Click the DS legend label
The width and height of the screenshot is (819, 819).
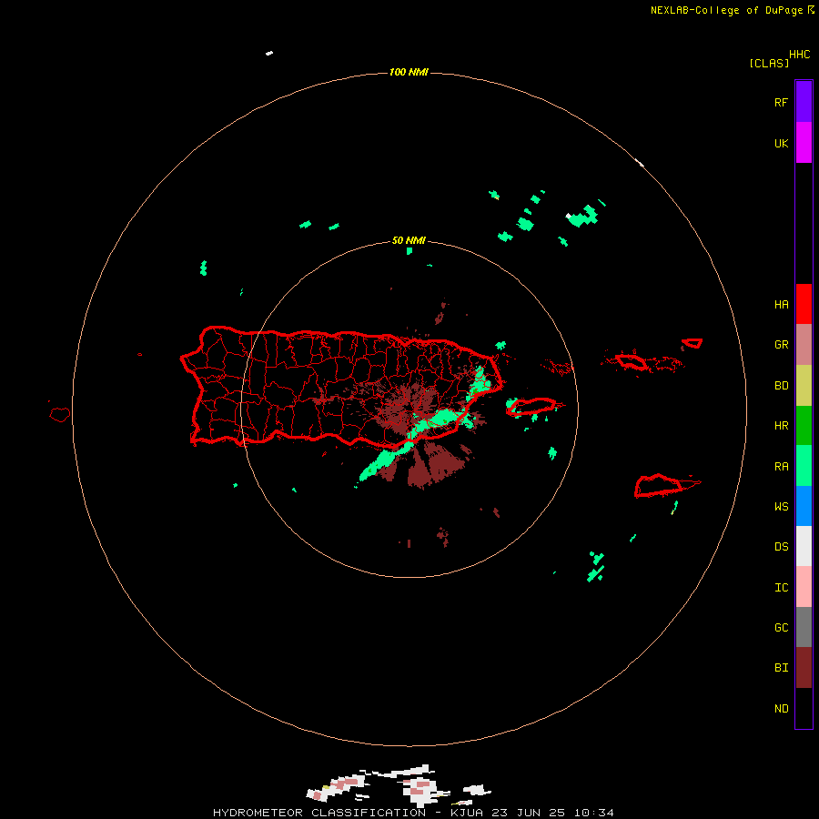781,546
